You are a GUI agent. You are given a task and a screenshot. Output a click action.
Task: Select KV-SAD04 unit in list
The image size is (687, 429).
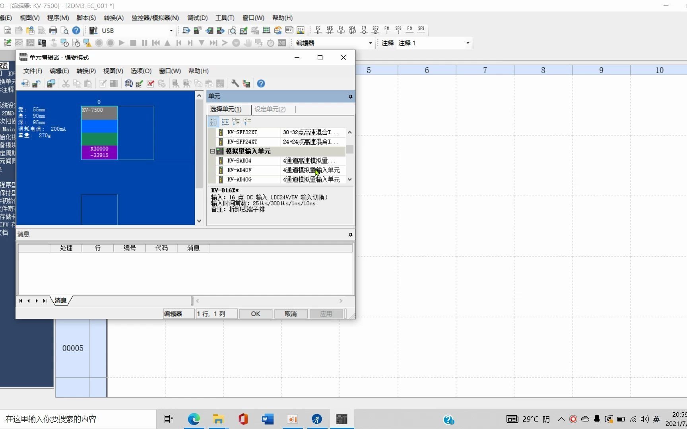281,161
